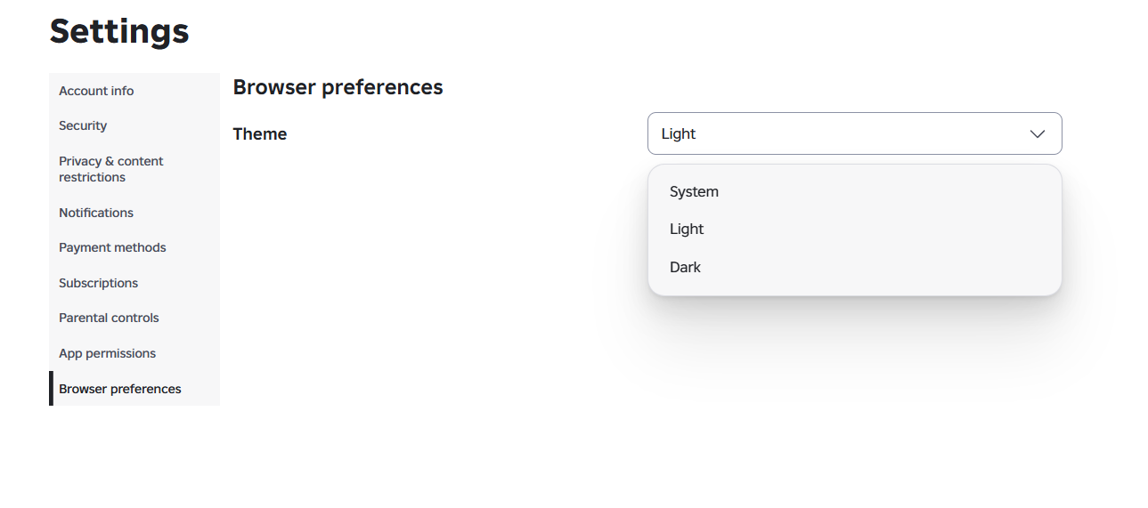Go to the Security section
1148x508 pixels.
click(134, 125)
